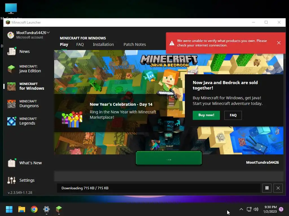Open What's New clipboard icon

click(x=11, y=163)
